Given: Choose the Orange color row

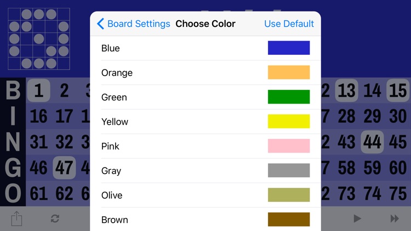Looking at the screenshot, I should point(206,73).
